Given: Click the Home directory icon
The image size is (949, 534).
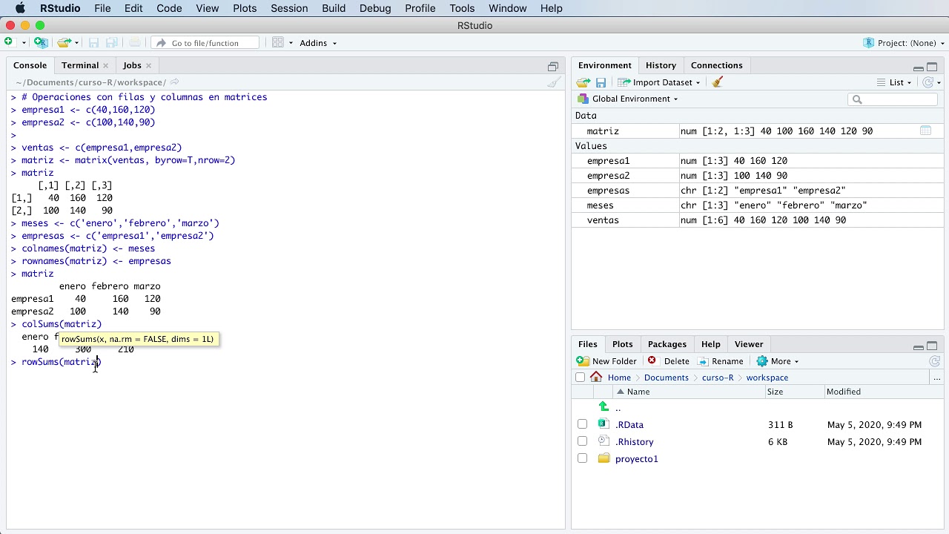Looking at the screenshot, I should pos(596,377).
